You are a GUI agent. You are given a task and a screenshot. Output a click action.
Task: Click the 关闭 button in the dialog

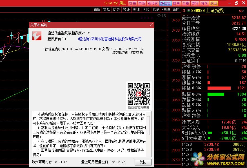coord(143,162)
